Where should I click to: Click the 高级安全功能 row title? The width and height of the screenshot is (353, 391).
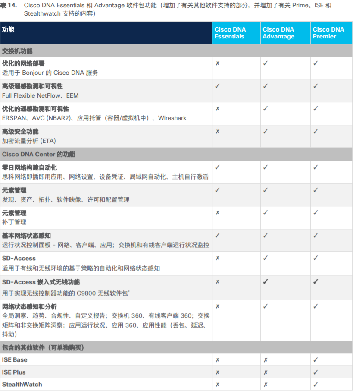click(20, 132)
